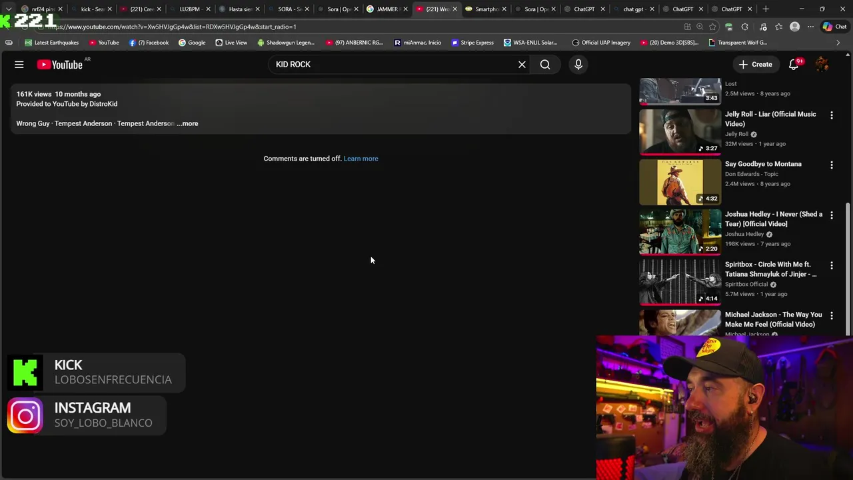Open options menu for Spiritbox video

coord(831,265)
